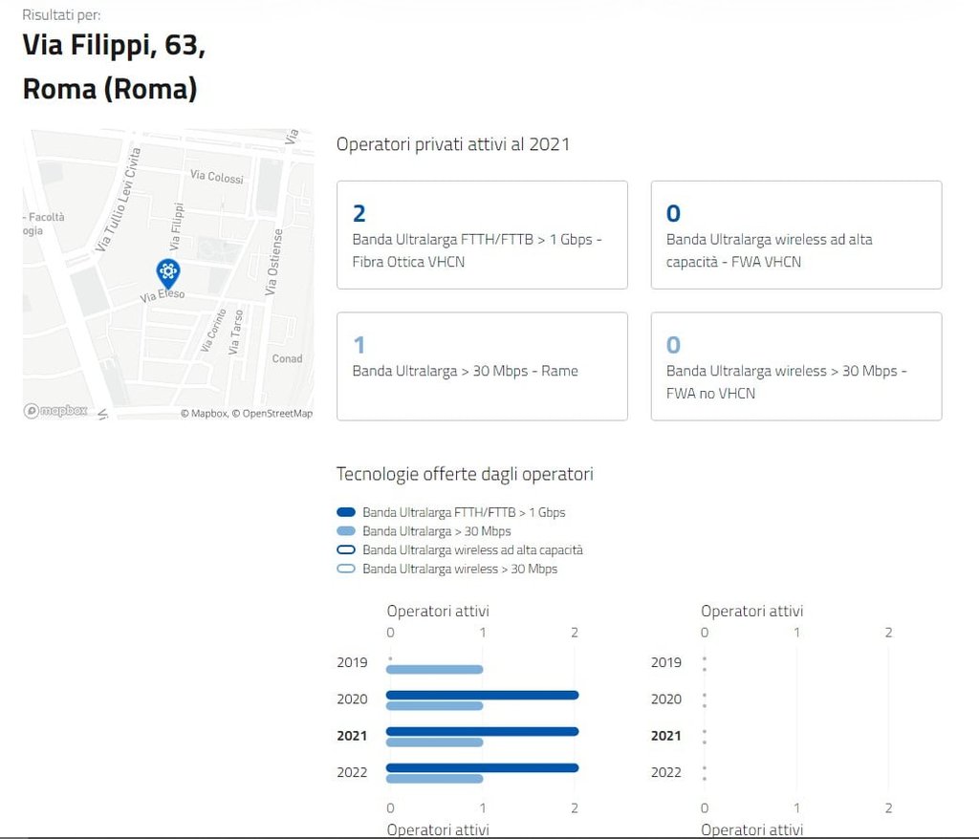Click legend label 'Banda Ultralarga wireless ad alta capacità'
This screenshot has height=839, width=979.
[472, 550]
